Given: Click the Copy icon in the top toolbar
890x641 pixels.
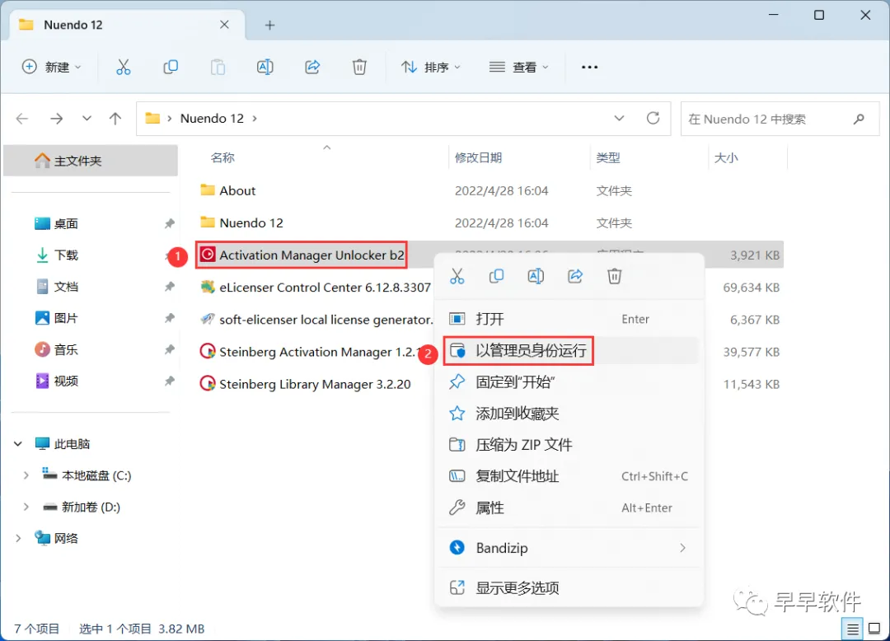Looking at the screenshot, I should [171, 67].
